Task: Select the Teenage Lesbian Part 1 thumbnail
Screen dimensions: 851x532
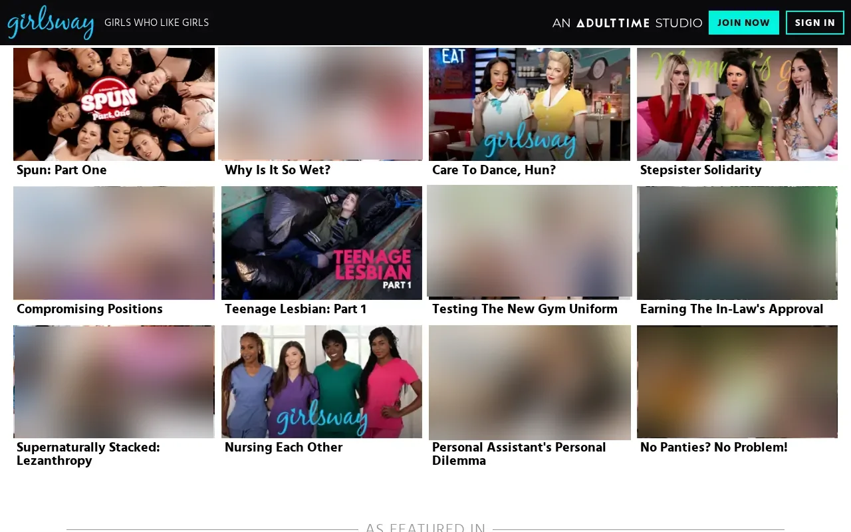Action: 322,243
